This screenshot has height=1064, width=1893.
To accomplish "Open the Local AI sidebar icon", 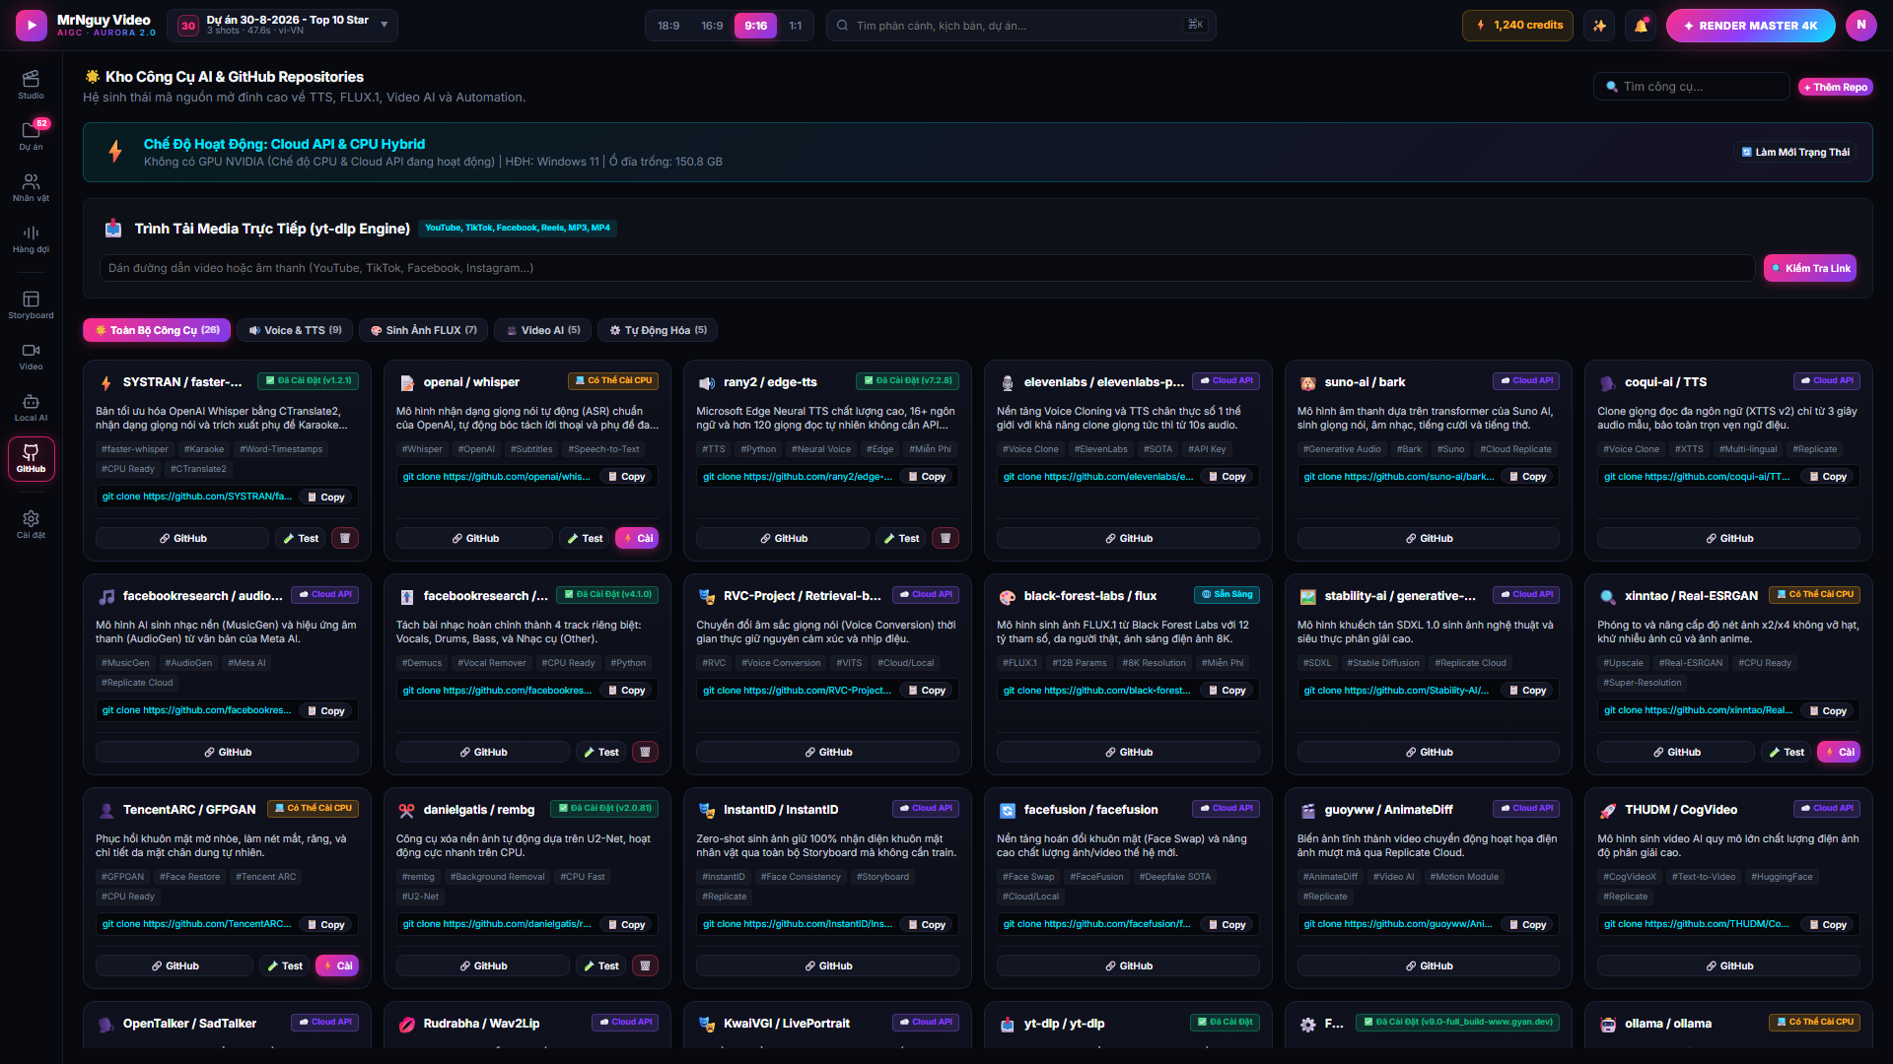I will point(31,407).
